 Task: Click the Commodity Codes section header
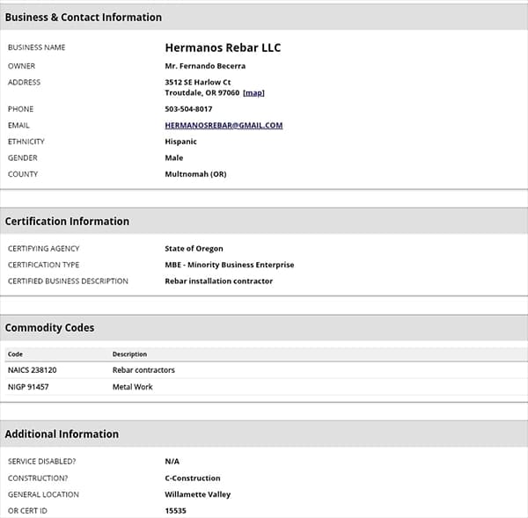[49, 327]
